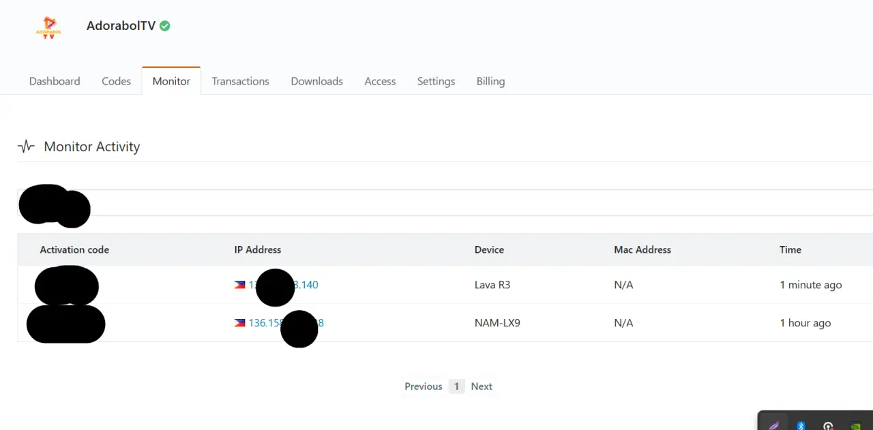
Task: Go to the Billing tab
Action: [490, 81]
